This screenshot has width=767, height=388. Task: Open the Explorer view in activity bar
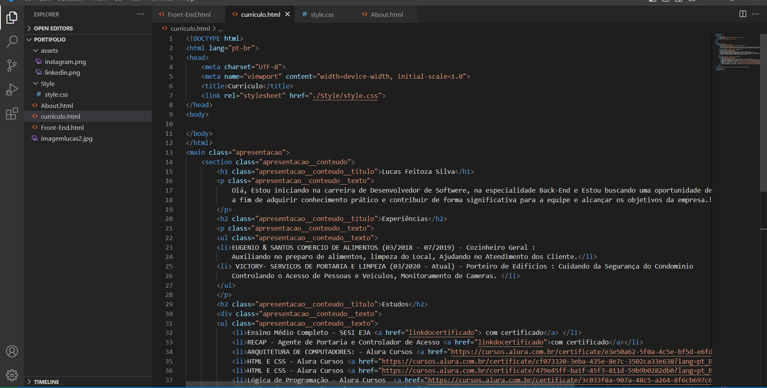[12, 18]
